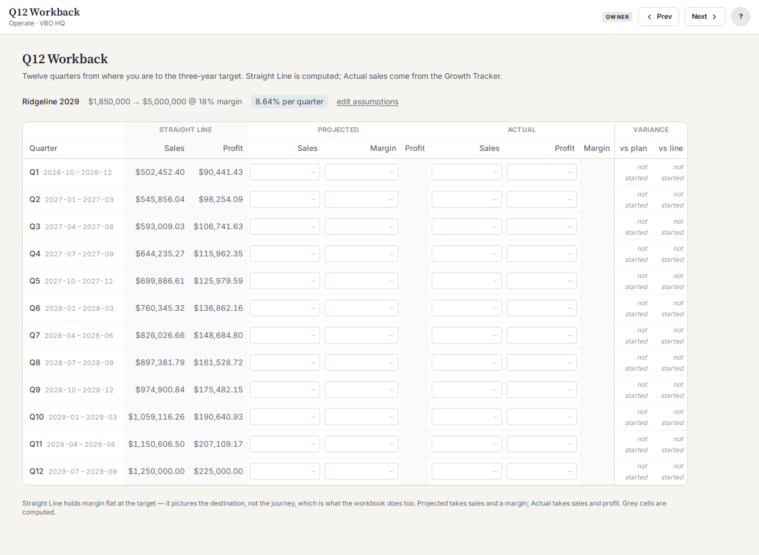Open the help question mark icon

(x=740, y=17)
